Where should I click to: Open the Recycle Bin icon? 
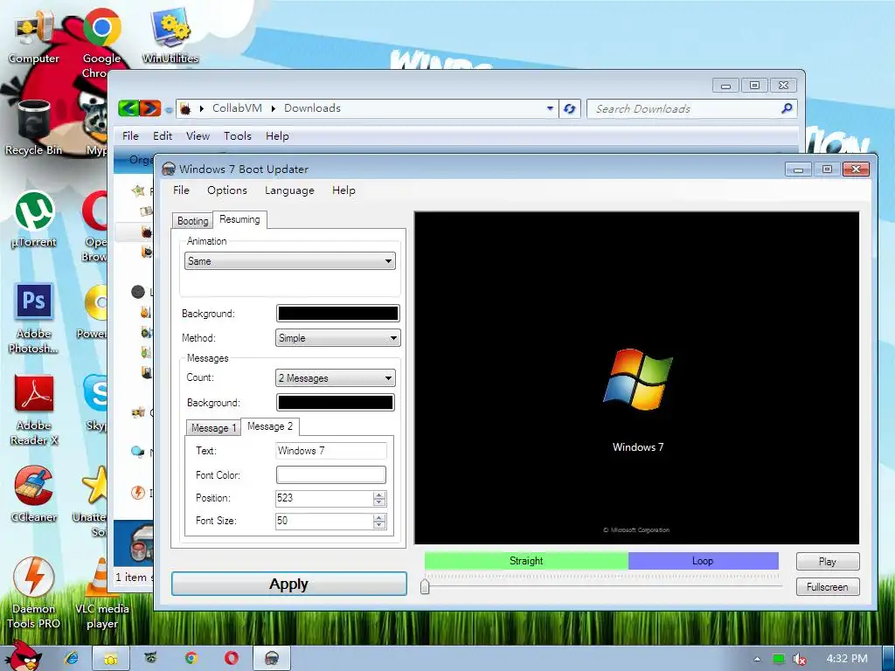coord(34,128)
